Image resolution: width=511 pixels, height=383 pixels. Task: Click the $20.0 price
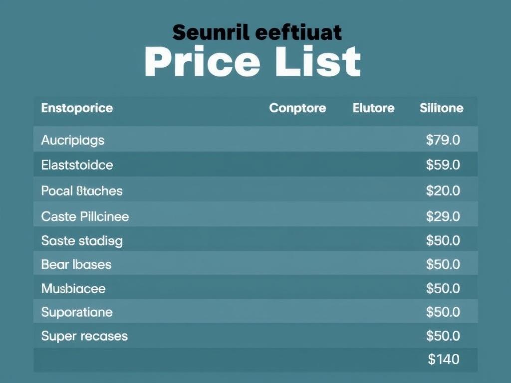coord(443,191)
